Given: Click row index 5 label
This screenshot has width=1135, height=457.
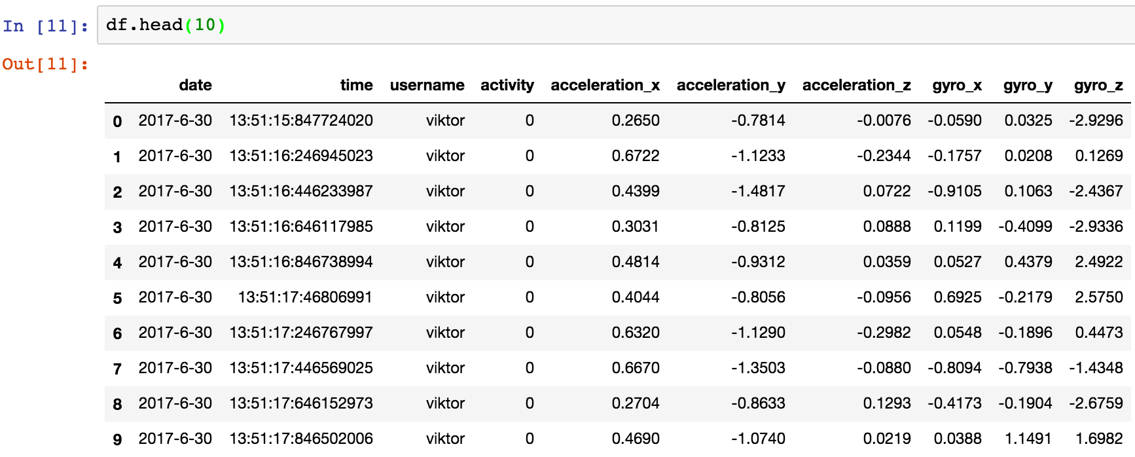Looking at the screenshot, I should [117, 298].
